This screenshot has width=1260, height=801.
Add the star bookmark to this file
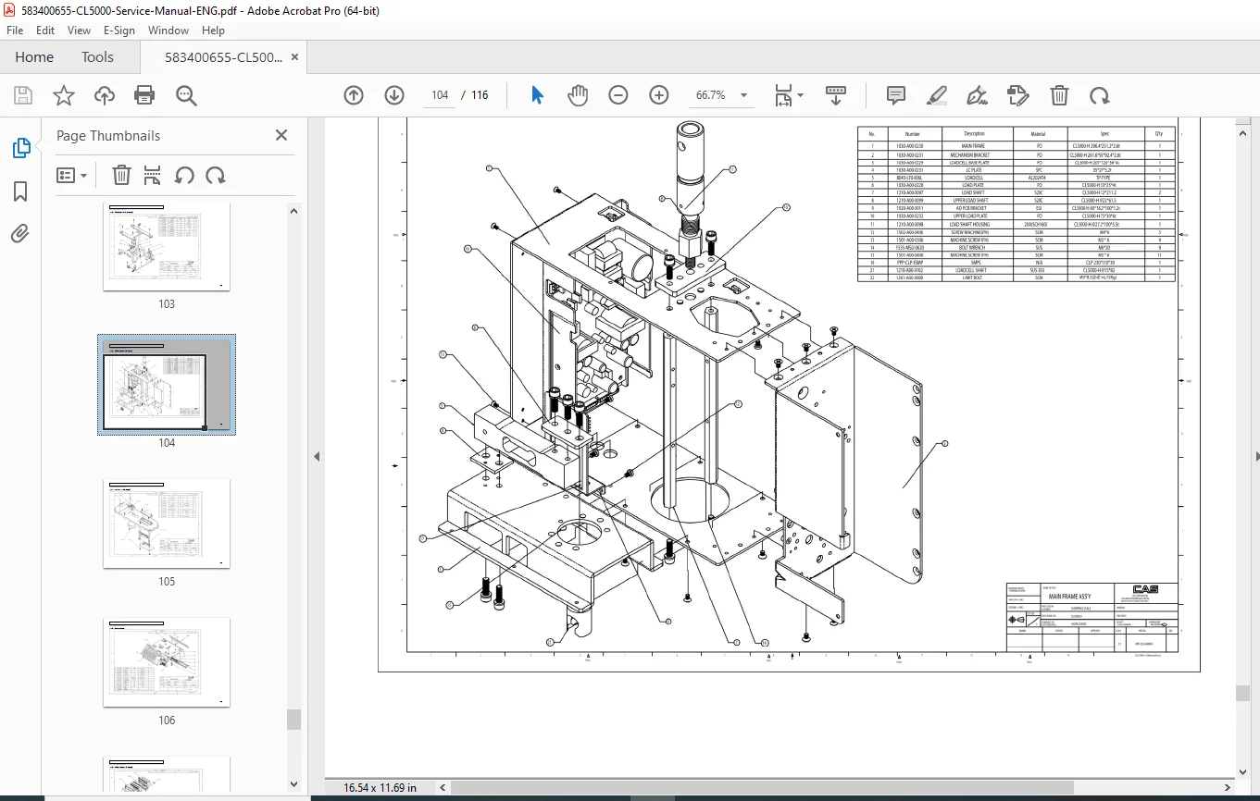[64, 95]
